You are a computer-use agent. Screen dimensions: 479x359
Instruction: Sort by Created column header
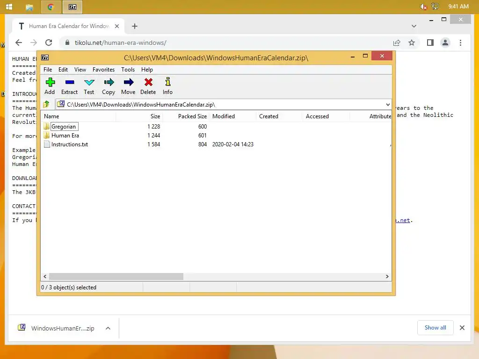(280, 116)
